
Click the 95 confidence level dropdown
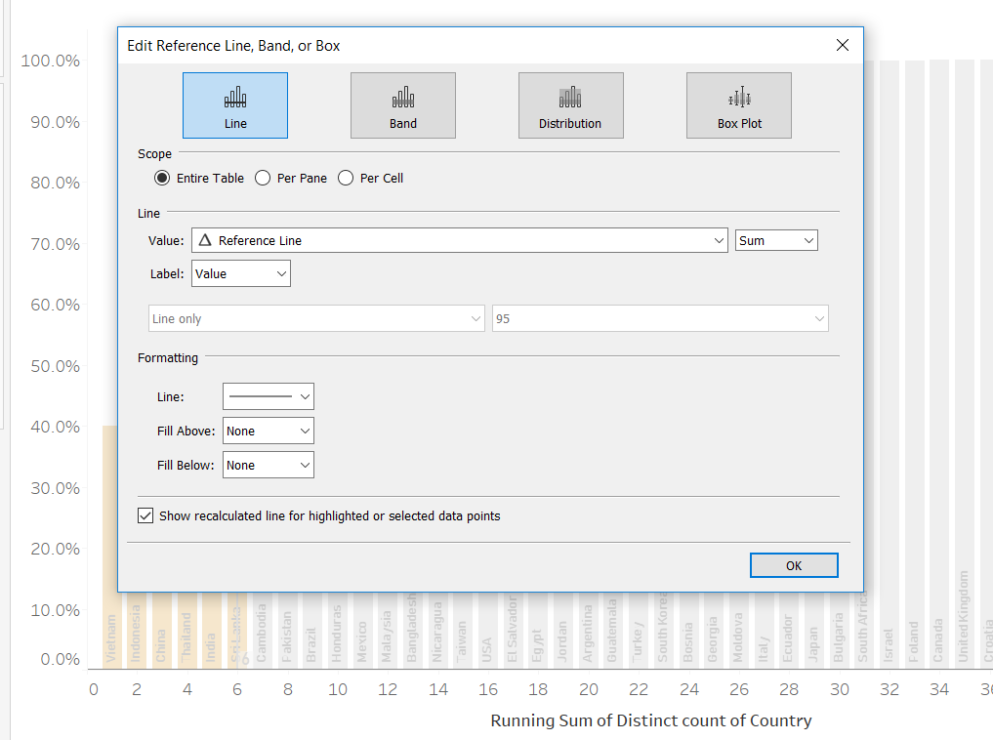(660, 319)
